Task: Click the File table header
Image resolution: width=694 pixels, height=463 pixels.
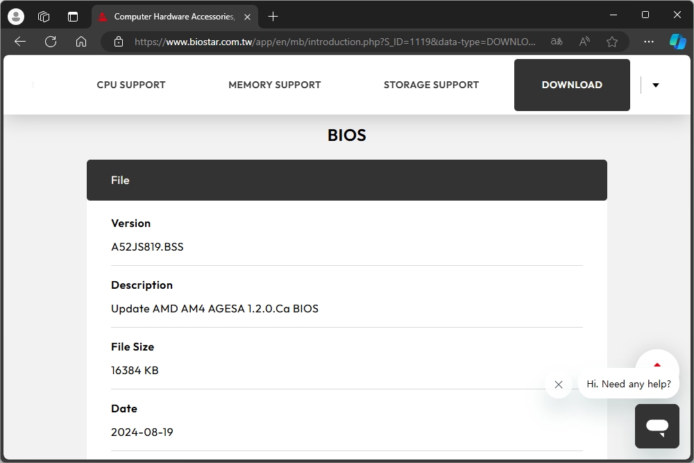Action: pyautogui.click(x=347, y=180)
